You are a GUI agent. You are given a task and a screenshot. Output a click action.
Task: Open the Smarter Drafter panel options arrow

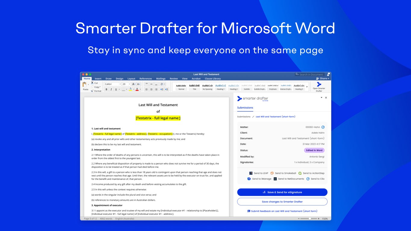pos(321,98)
